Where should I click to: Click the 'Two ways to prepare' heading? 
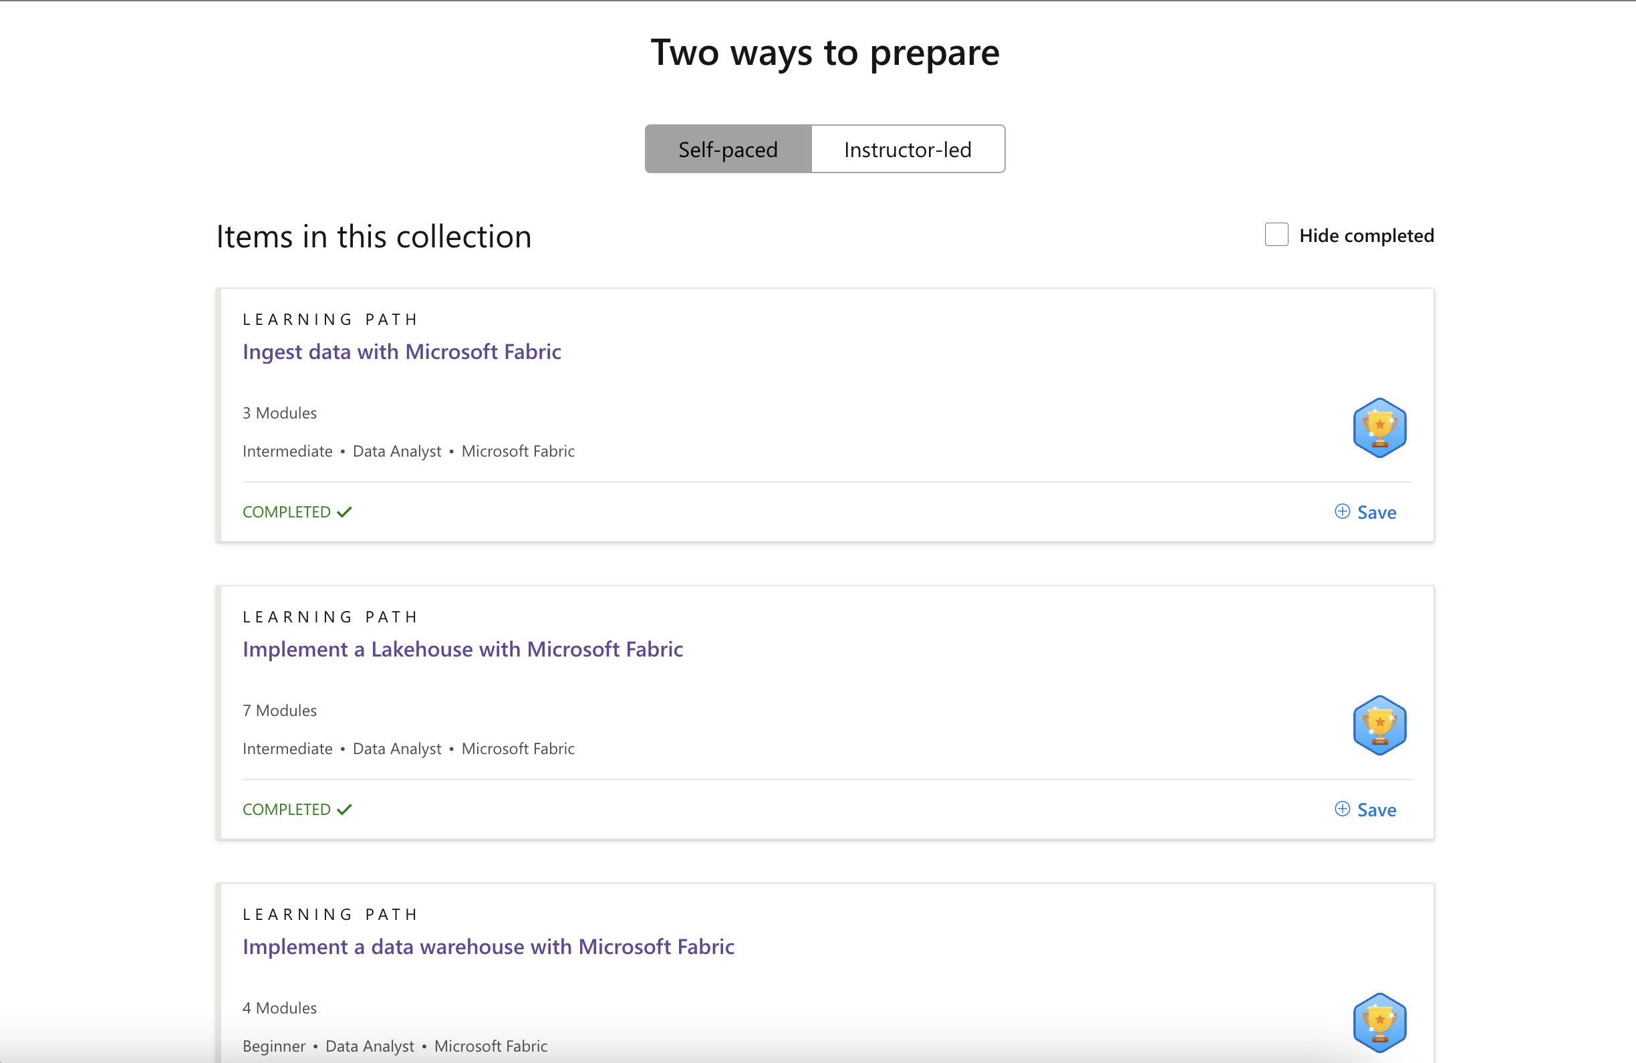click(825, 53)
